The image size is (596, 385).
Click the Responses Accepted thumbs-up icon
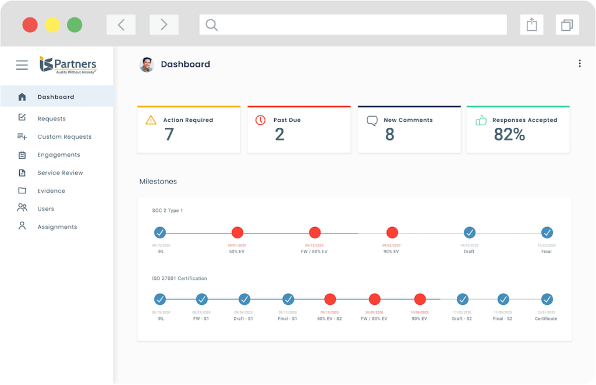tap(481, 120)
